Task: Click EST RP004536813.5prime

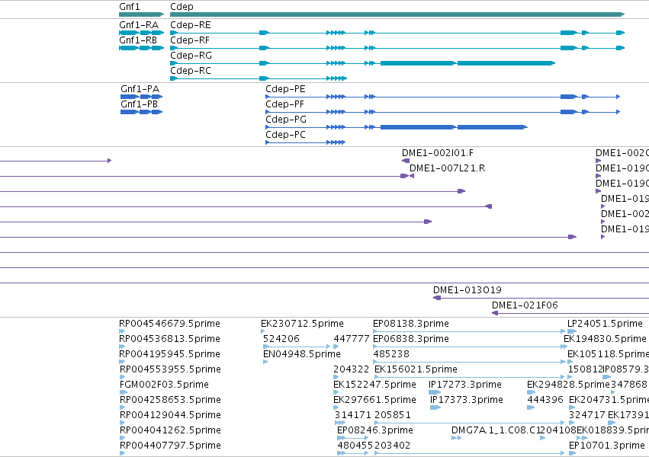Action: (170, 339)
